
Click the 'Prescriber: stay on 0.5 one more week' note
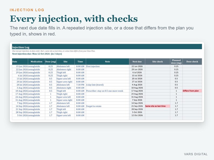point(108,91)
